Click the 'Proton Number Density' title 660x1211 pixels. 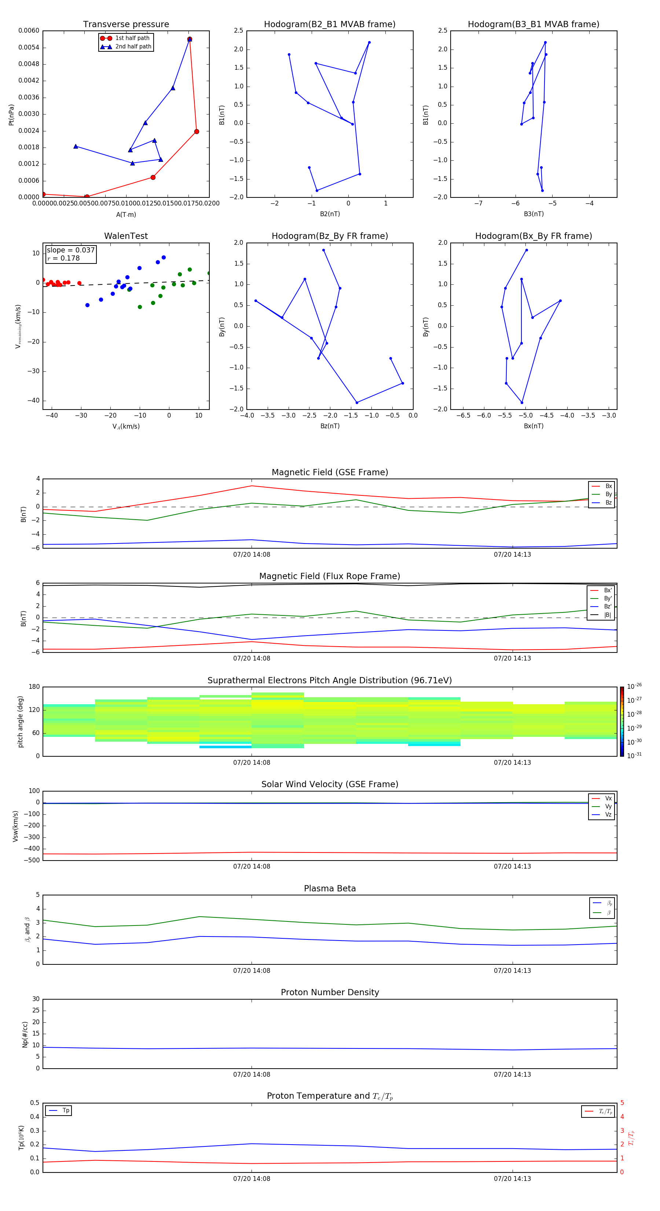pos(330,993)
